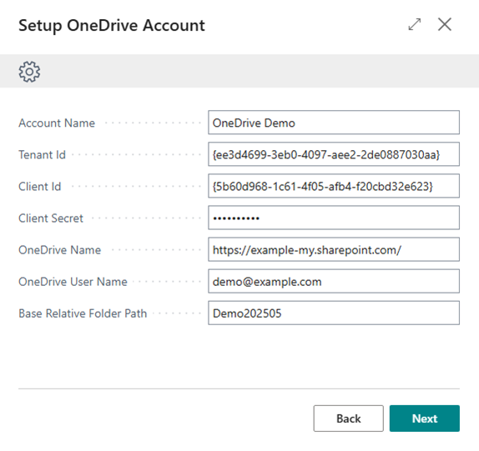Click the Client Secret password field
Screen dimensions: 479x451
(x=334, y=218)
